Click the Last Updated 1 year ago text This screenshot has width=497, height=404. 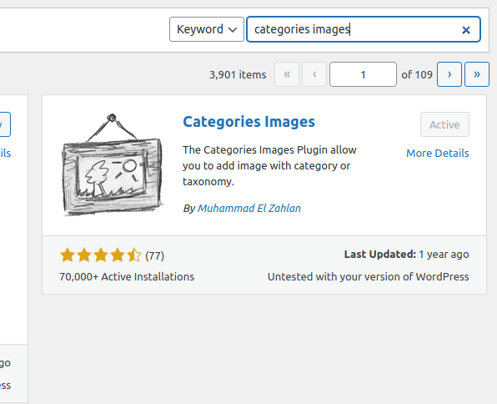pos(406,255)
